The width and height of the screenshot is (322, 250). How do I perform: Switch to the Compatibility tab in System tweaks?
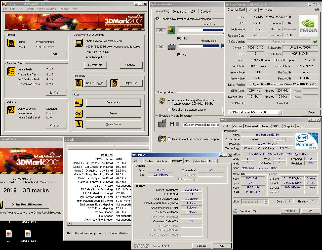point(179,12)
